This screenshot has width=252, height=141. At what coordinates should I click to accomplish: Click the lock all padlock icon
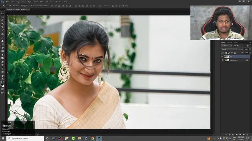235,53
